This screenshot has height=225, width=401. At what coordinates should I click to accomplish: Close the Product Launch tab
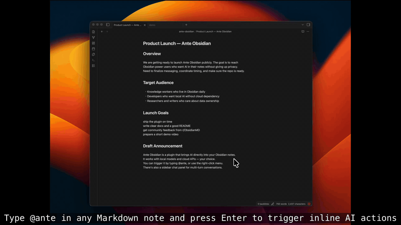pyautogui.click(x=145, y=25)
